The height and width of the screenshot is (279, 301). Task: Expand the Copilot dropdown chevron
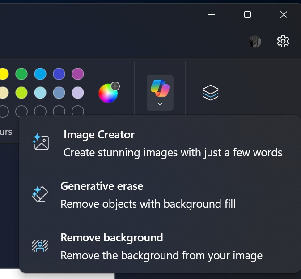(160, 104)
